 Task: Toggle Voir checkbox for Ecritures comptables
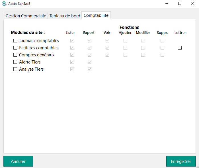pos(107,48)
